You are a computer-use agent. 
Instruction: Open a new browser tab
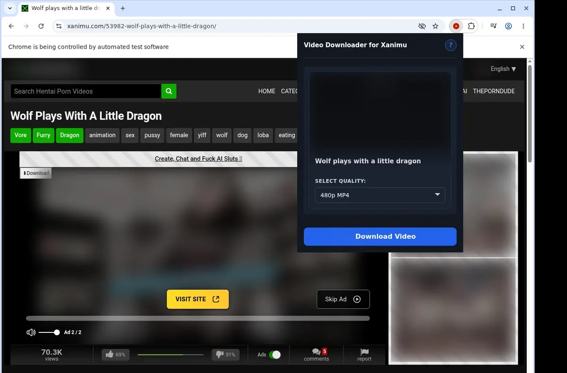tap(123, 8)
